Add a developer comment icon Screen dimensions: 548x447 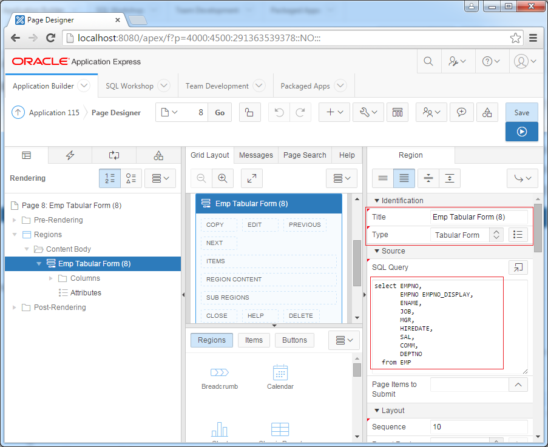(x=461, y=112)
